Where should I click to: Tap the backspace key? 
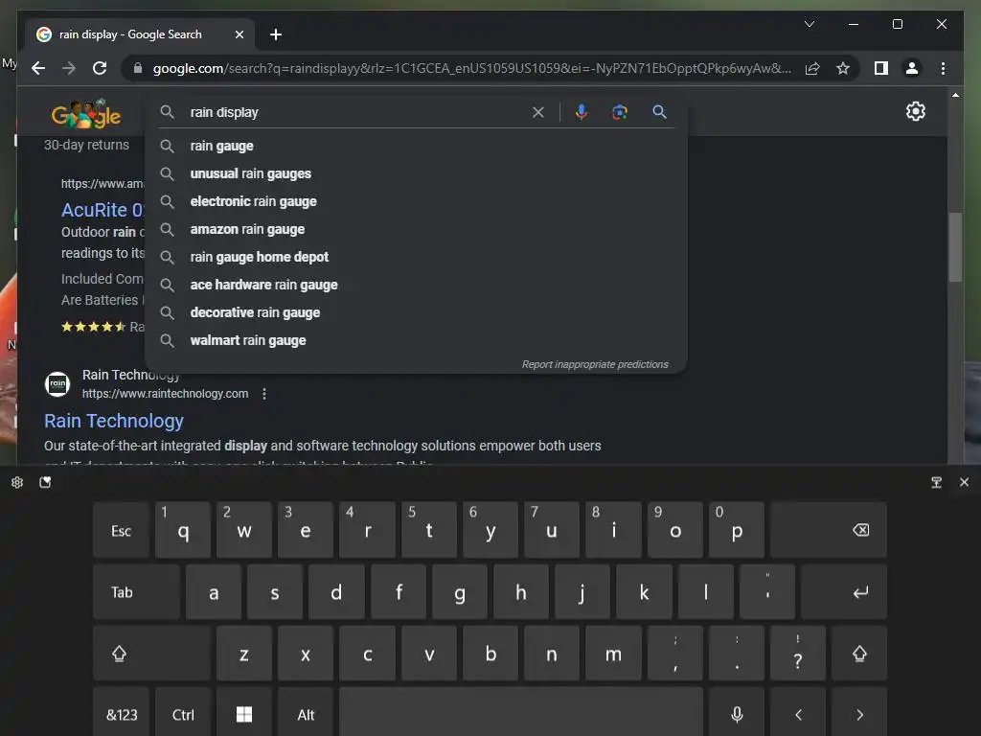829,530
